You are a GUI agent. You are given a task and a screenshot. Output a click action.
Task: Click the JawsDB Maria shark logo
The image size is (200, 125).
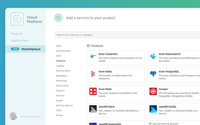[x=93, y=109]
